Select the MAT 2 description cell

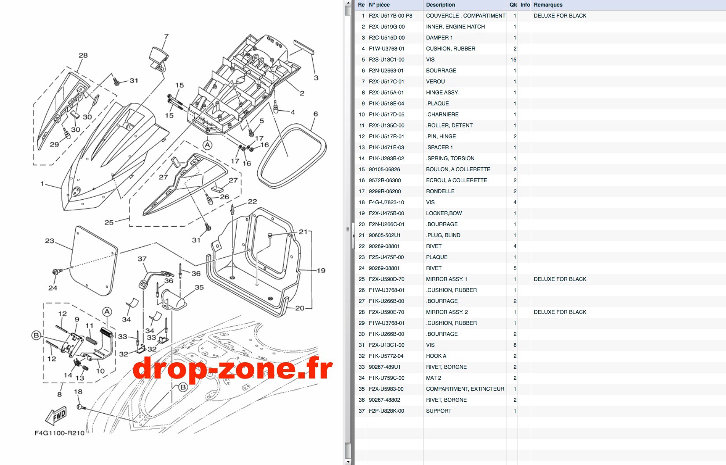click(434, 378)
